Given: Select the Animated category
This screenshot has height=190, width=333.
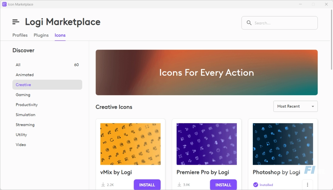Looking at the screenshot, I should click(x=47, y=75).
